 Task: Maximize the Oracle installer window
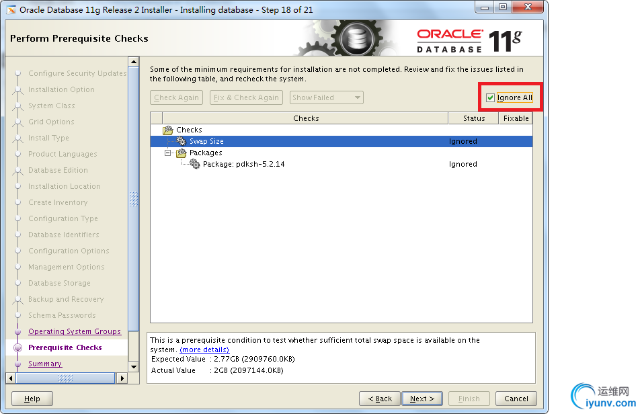coord(503,7)
